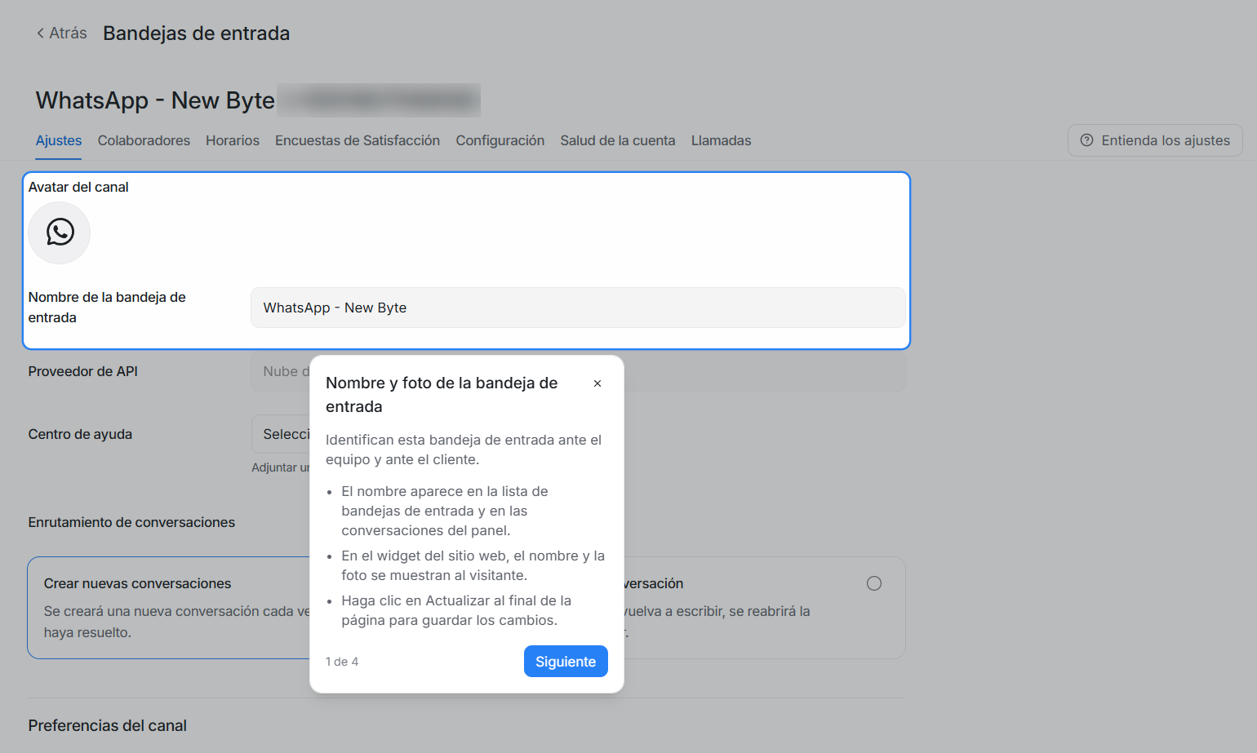Select the reopen conversation radio button
Image resolution: width=1257 pixels, height=753 pixels.
874,583
